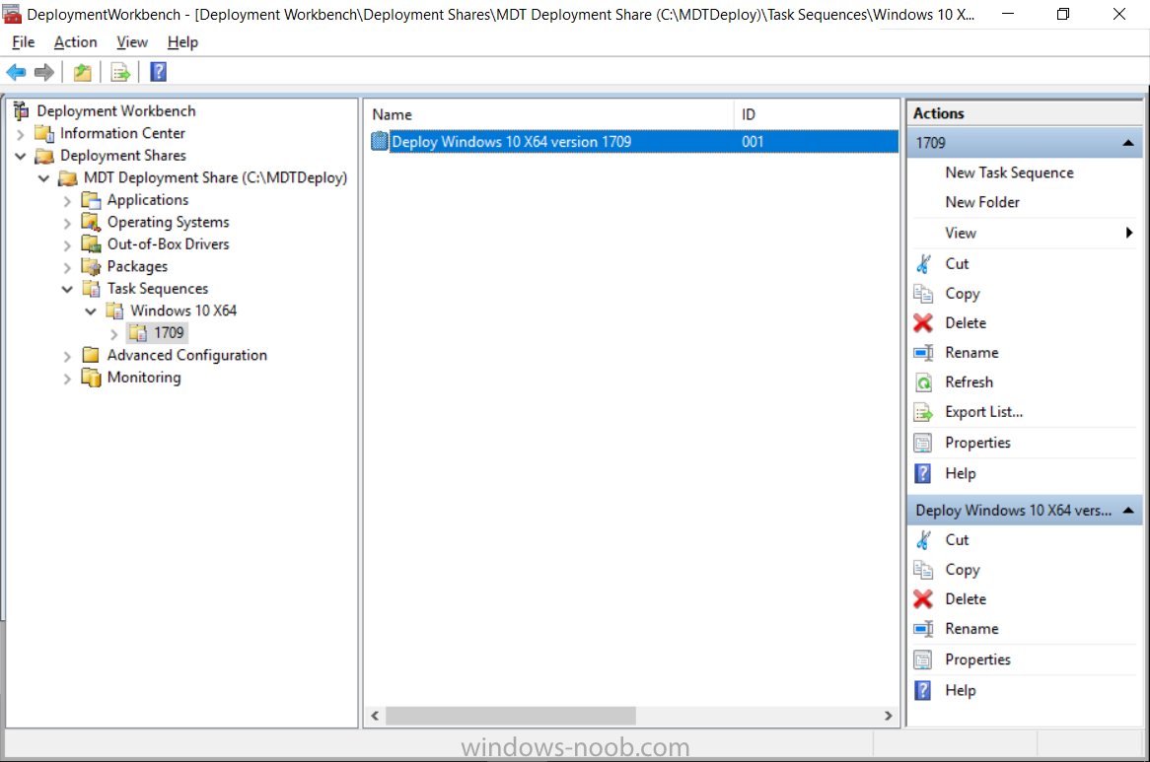Screen dimensions: 1150x762
Task: Select the Out-of-Box Drivers tree item
Action: (x=168, y=244)
